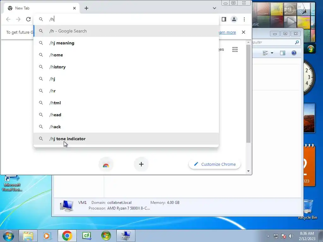Open the Windows Start menu
The image size is (323, 242).
click(9, 236)
